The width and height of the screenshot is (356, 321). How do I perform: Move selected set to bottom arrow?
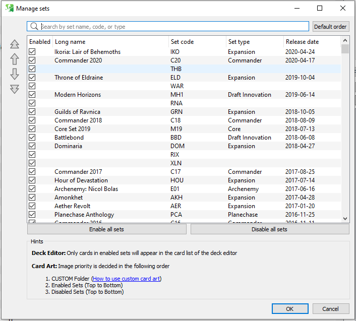(15, 89)
